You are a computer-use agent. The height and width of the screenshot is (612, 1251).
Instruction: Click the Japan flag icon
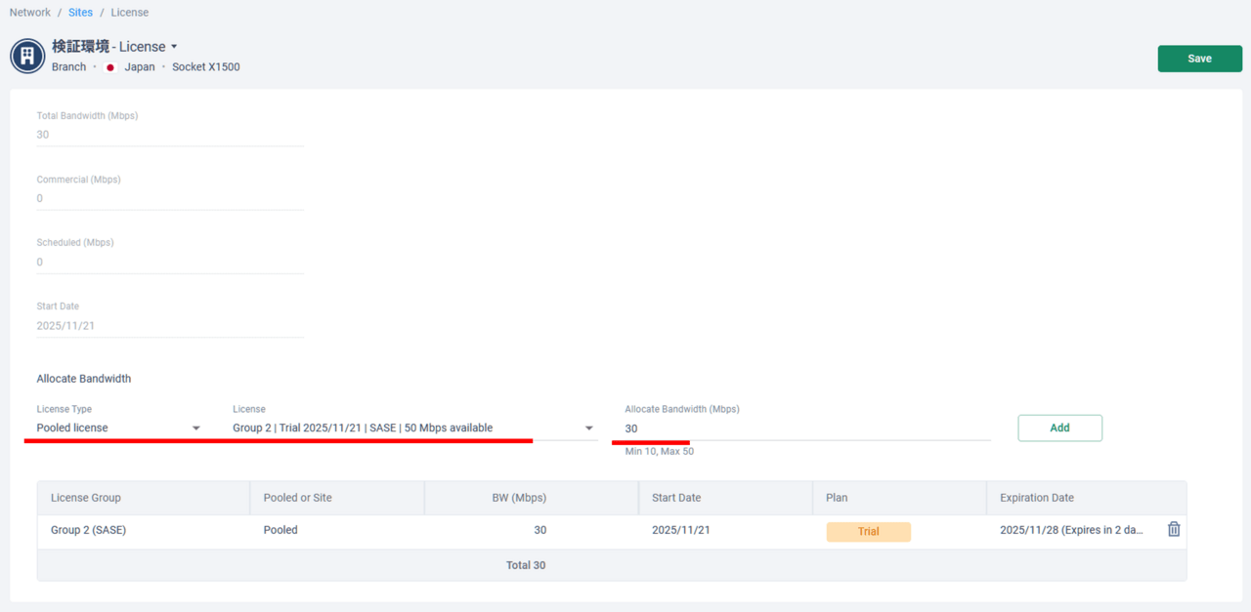(110, 67)
